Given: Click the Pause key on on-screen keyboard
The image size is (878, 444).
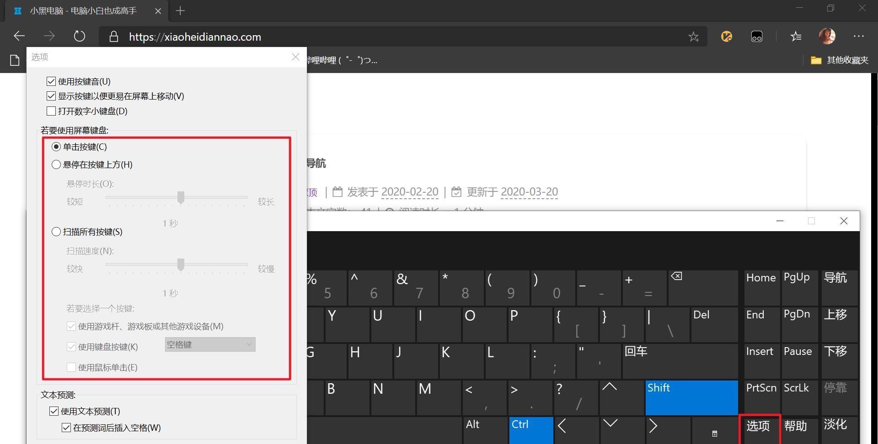Looking at the screenshot, I should [x=799, y=361].
